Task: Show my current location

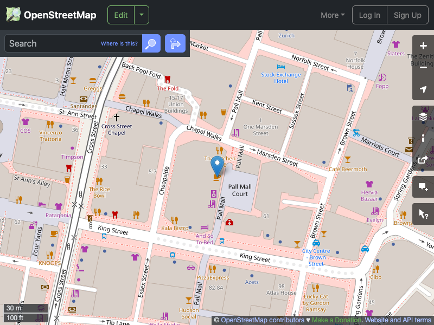Action: 424,89
